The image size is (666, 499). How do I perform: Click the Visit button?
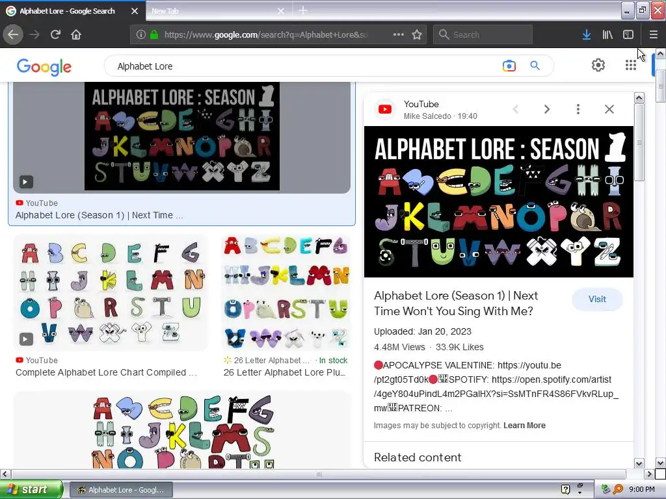coord(597,299)
